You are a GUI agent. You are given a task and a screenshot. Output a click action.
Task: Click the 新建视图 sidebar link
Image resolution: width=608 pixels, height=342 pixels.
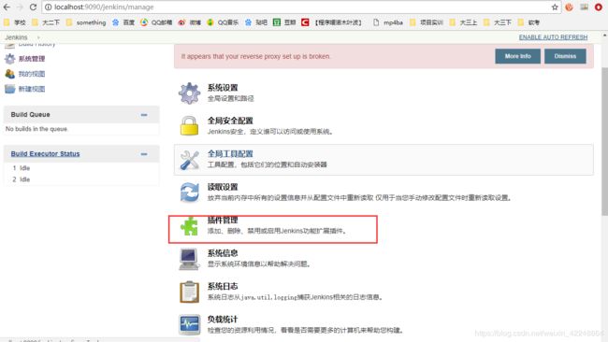point(32,89)
